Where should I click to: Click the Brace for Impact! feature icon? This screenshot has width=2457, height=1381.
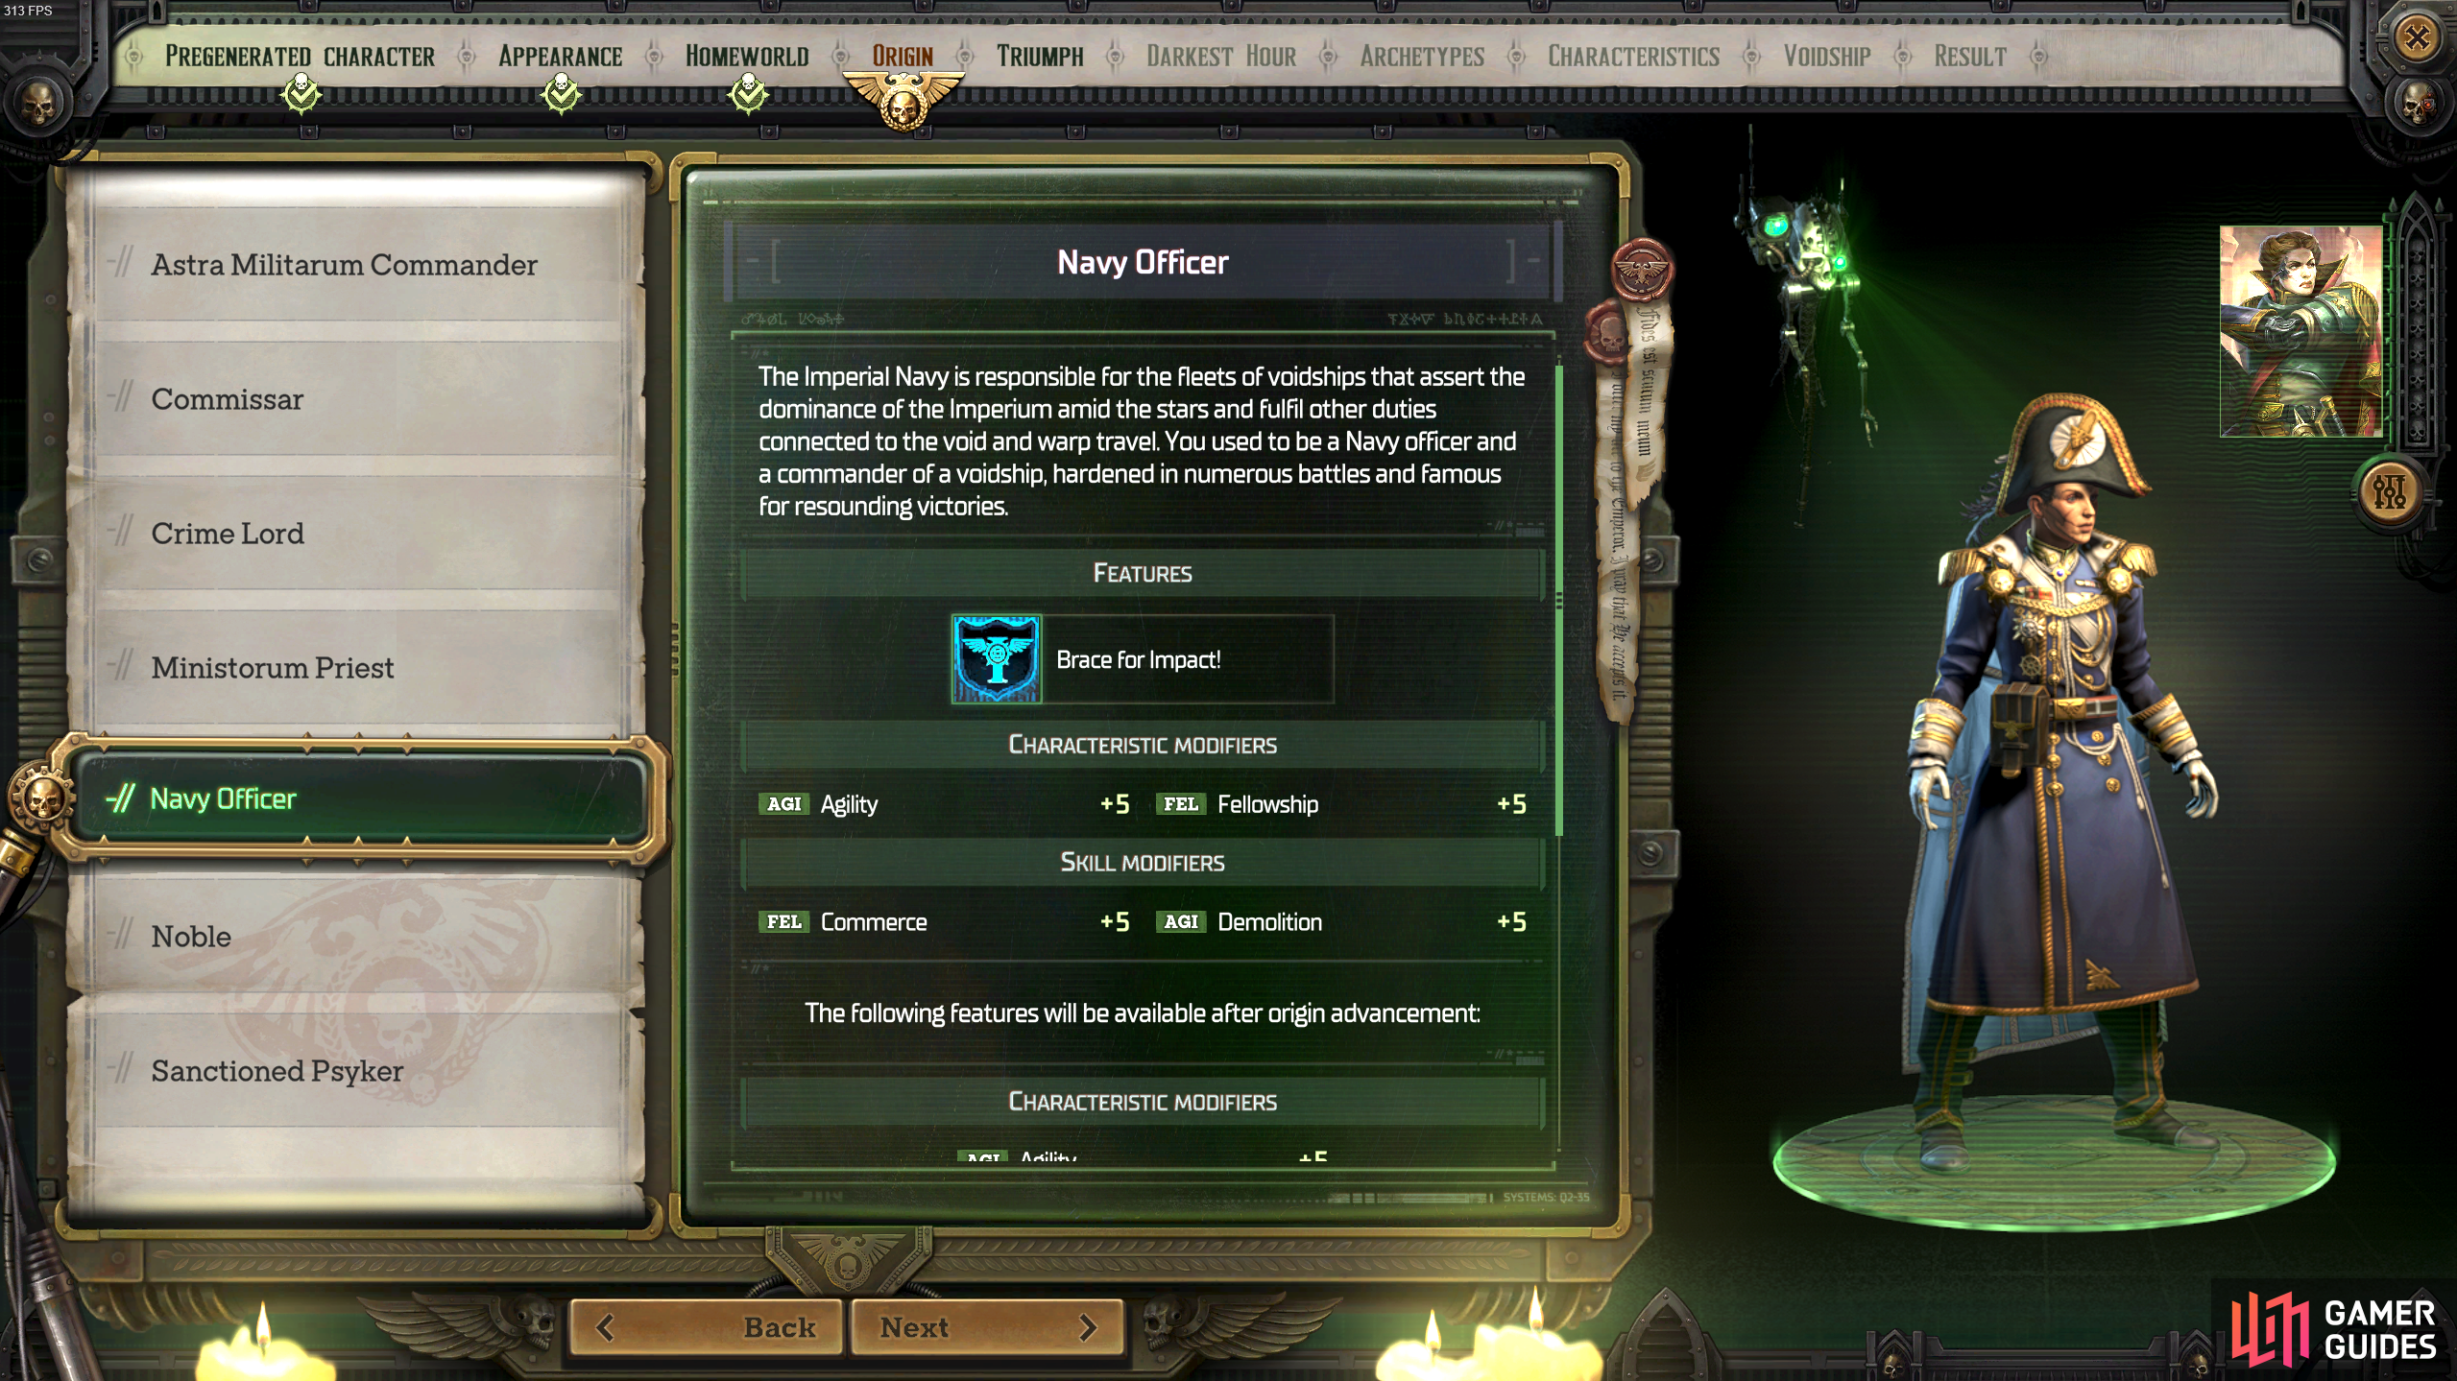(x=996, y=659)
